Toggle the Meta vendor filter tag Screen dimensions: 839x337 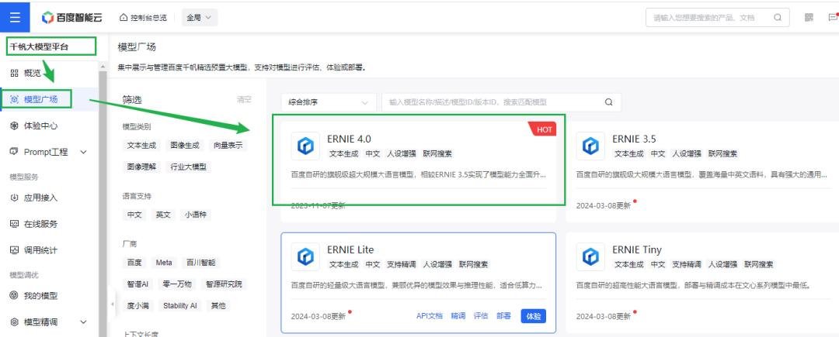click(163, 263)
